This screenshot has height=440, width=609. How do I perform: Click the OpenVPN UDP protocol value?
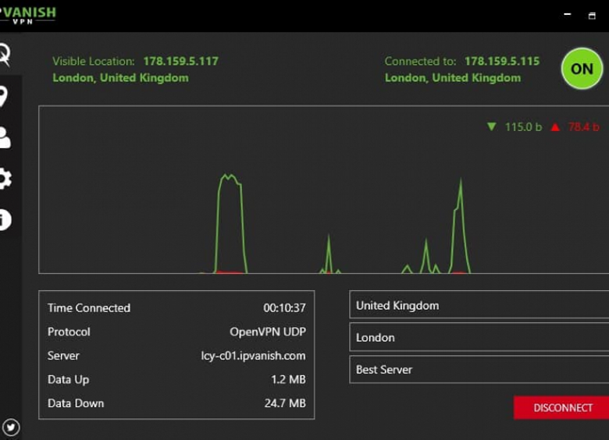268,332
